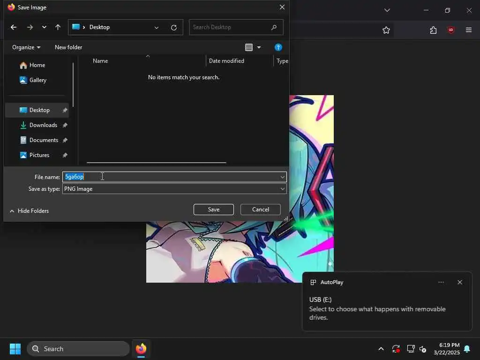
Task: Close the Save Image dialog
Action: point(282,7)
